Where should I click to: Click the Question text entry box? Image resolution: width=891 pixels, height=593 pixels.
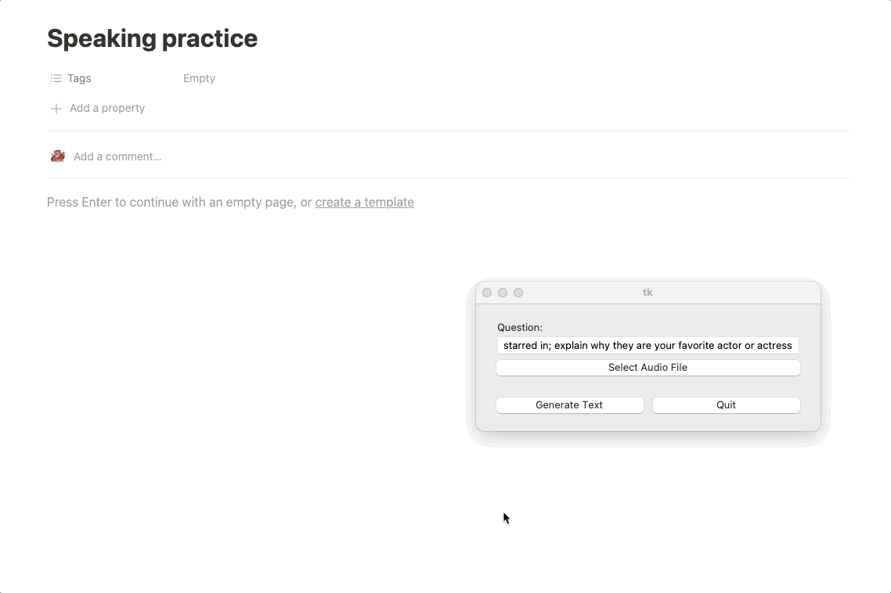[648, 345]
